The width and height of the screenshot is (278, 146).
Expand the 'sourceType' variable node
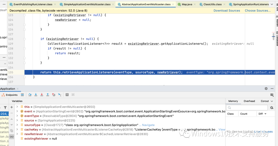17,125
